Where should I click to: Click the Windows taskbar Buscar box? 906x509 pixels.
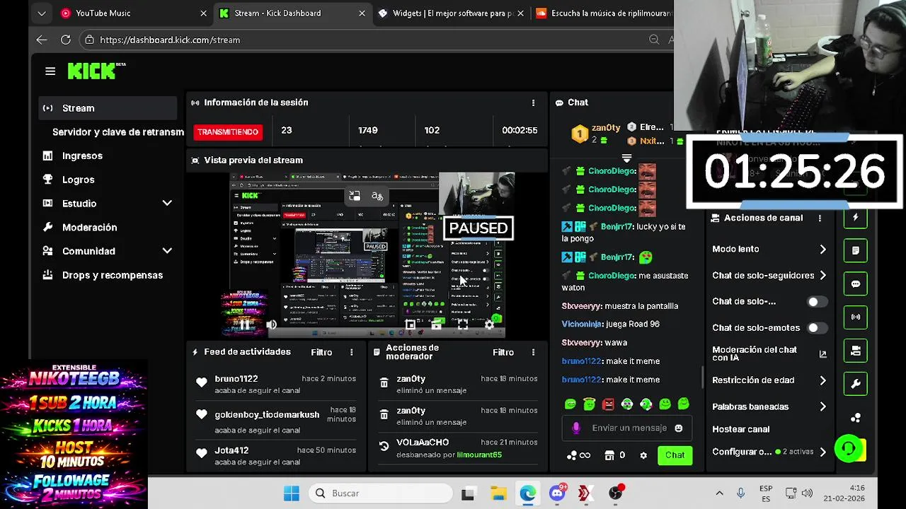[379, 493]
